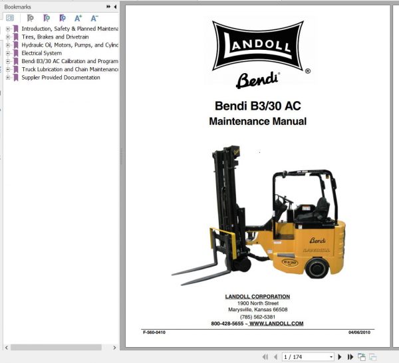
Task: Expand the Electrical System bookmark
Action: pyautogui.click(x=8, y=53)
